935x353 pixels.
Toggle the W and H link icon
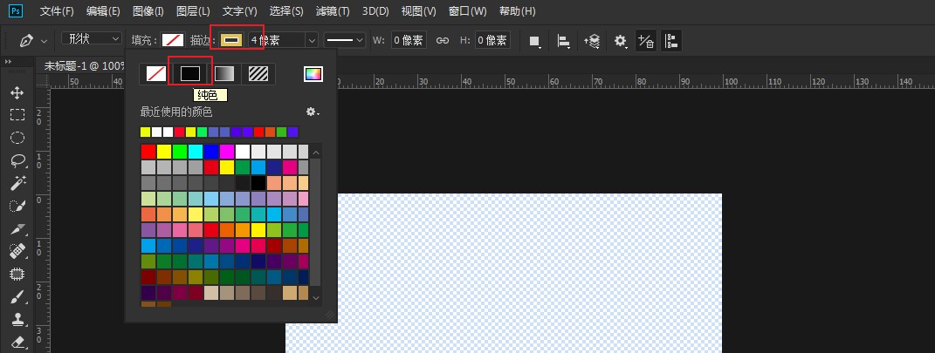[443, 40]
